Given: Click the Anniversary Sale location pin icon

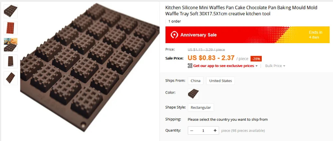Looking at the screenshot, I should tap(174, 35).
